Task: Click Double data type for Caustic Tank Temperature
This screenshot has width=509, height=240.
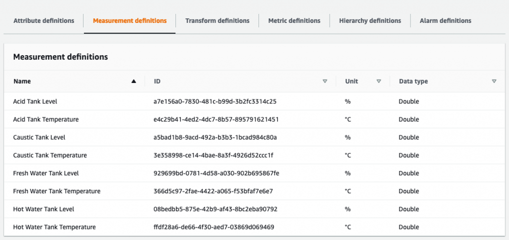Action: coord(409,156)
